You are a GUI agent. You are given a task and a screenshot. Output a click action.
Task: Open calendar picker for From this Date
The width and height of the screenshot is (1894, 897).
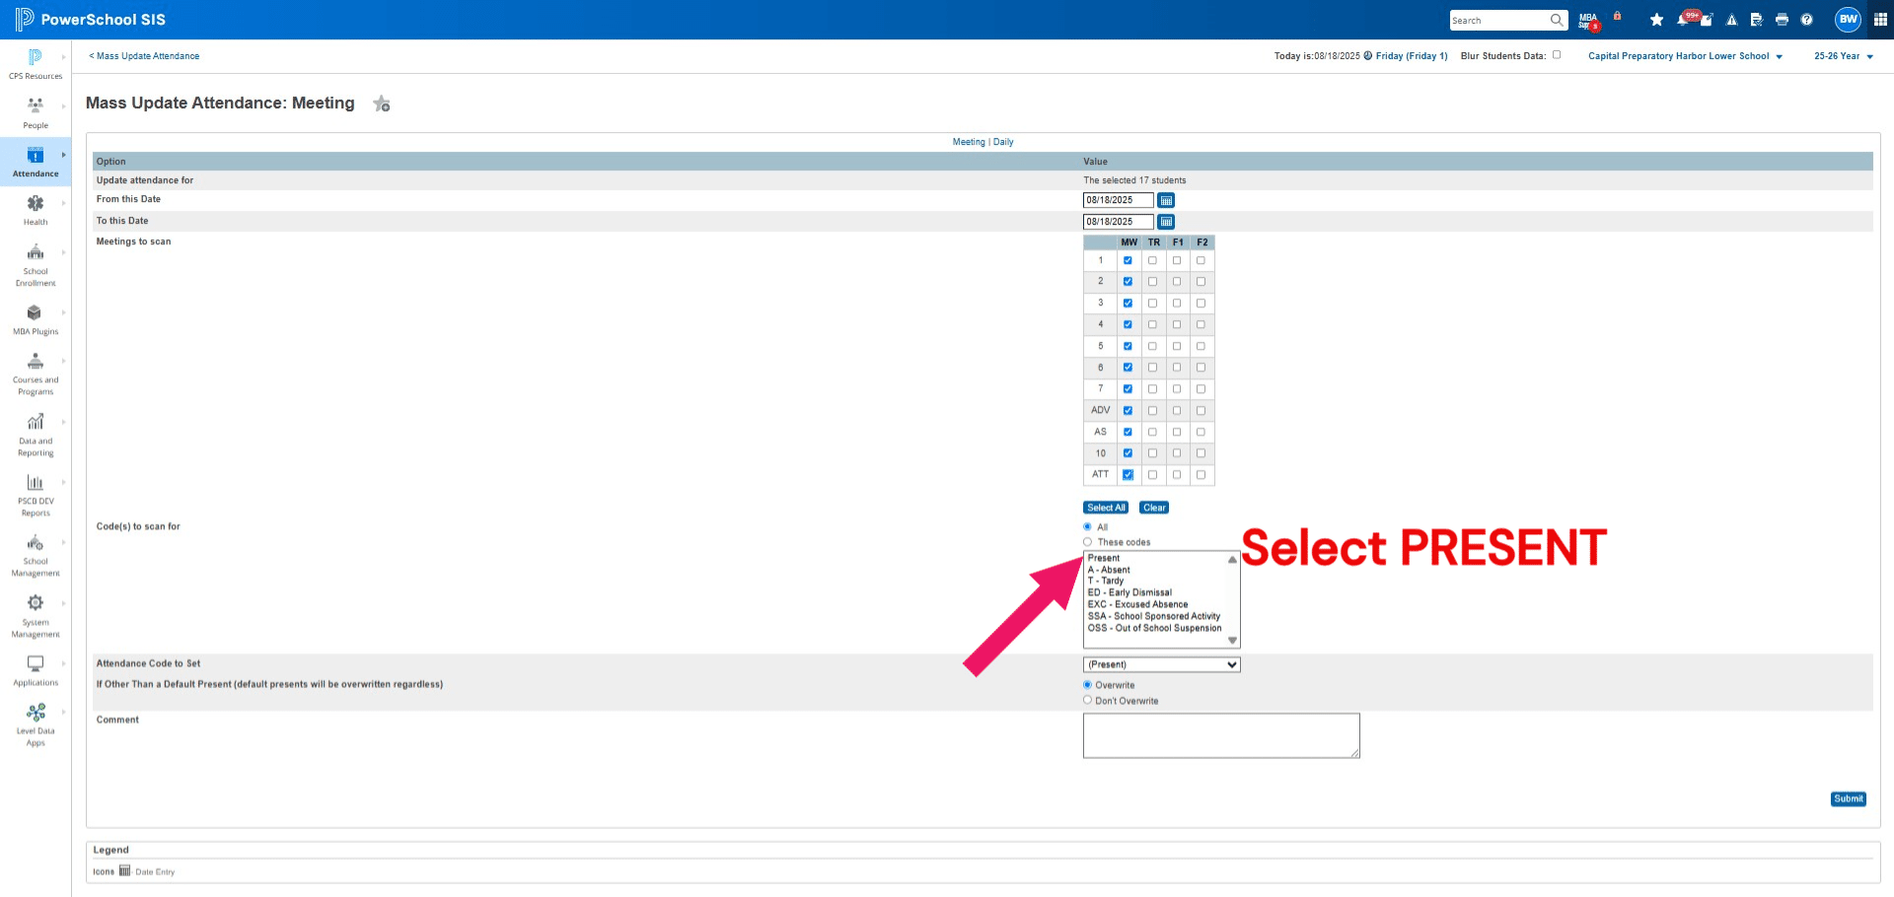click(x=1166, y=201)
